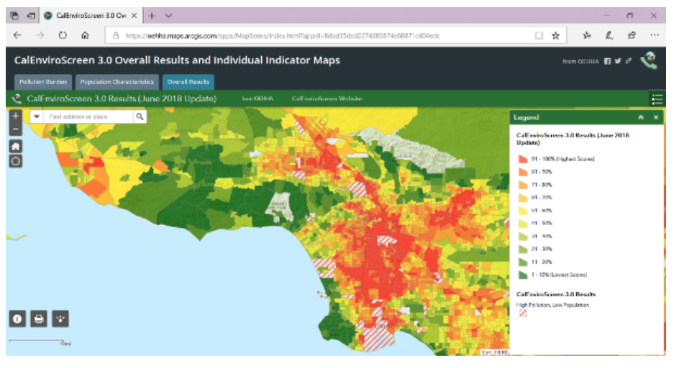
Task: Print the map with printer icon
Action: (x=40, y=318)
